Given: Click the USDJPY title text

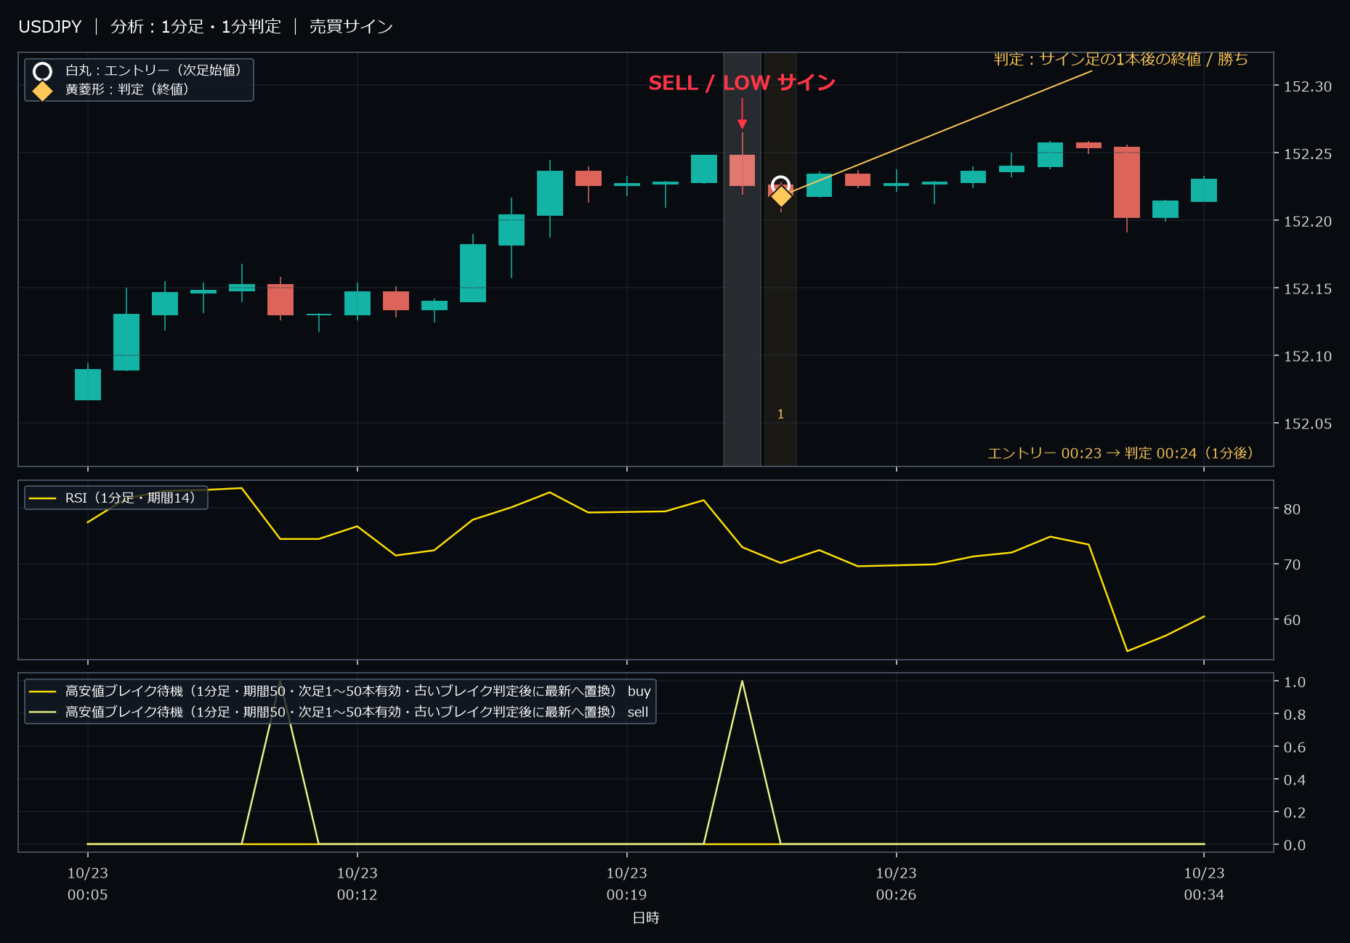Looking at the screenshot, I should point(50,27).
